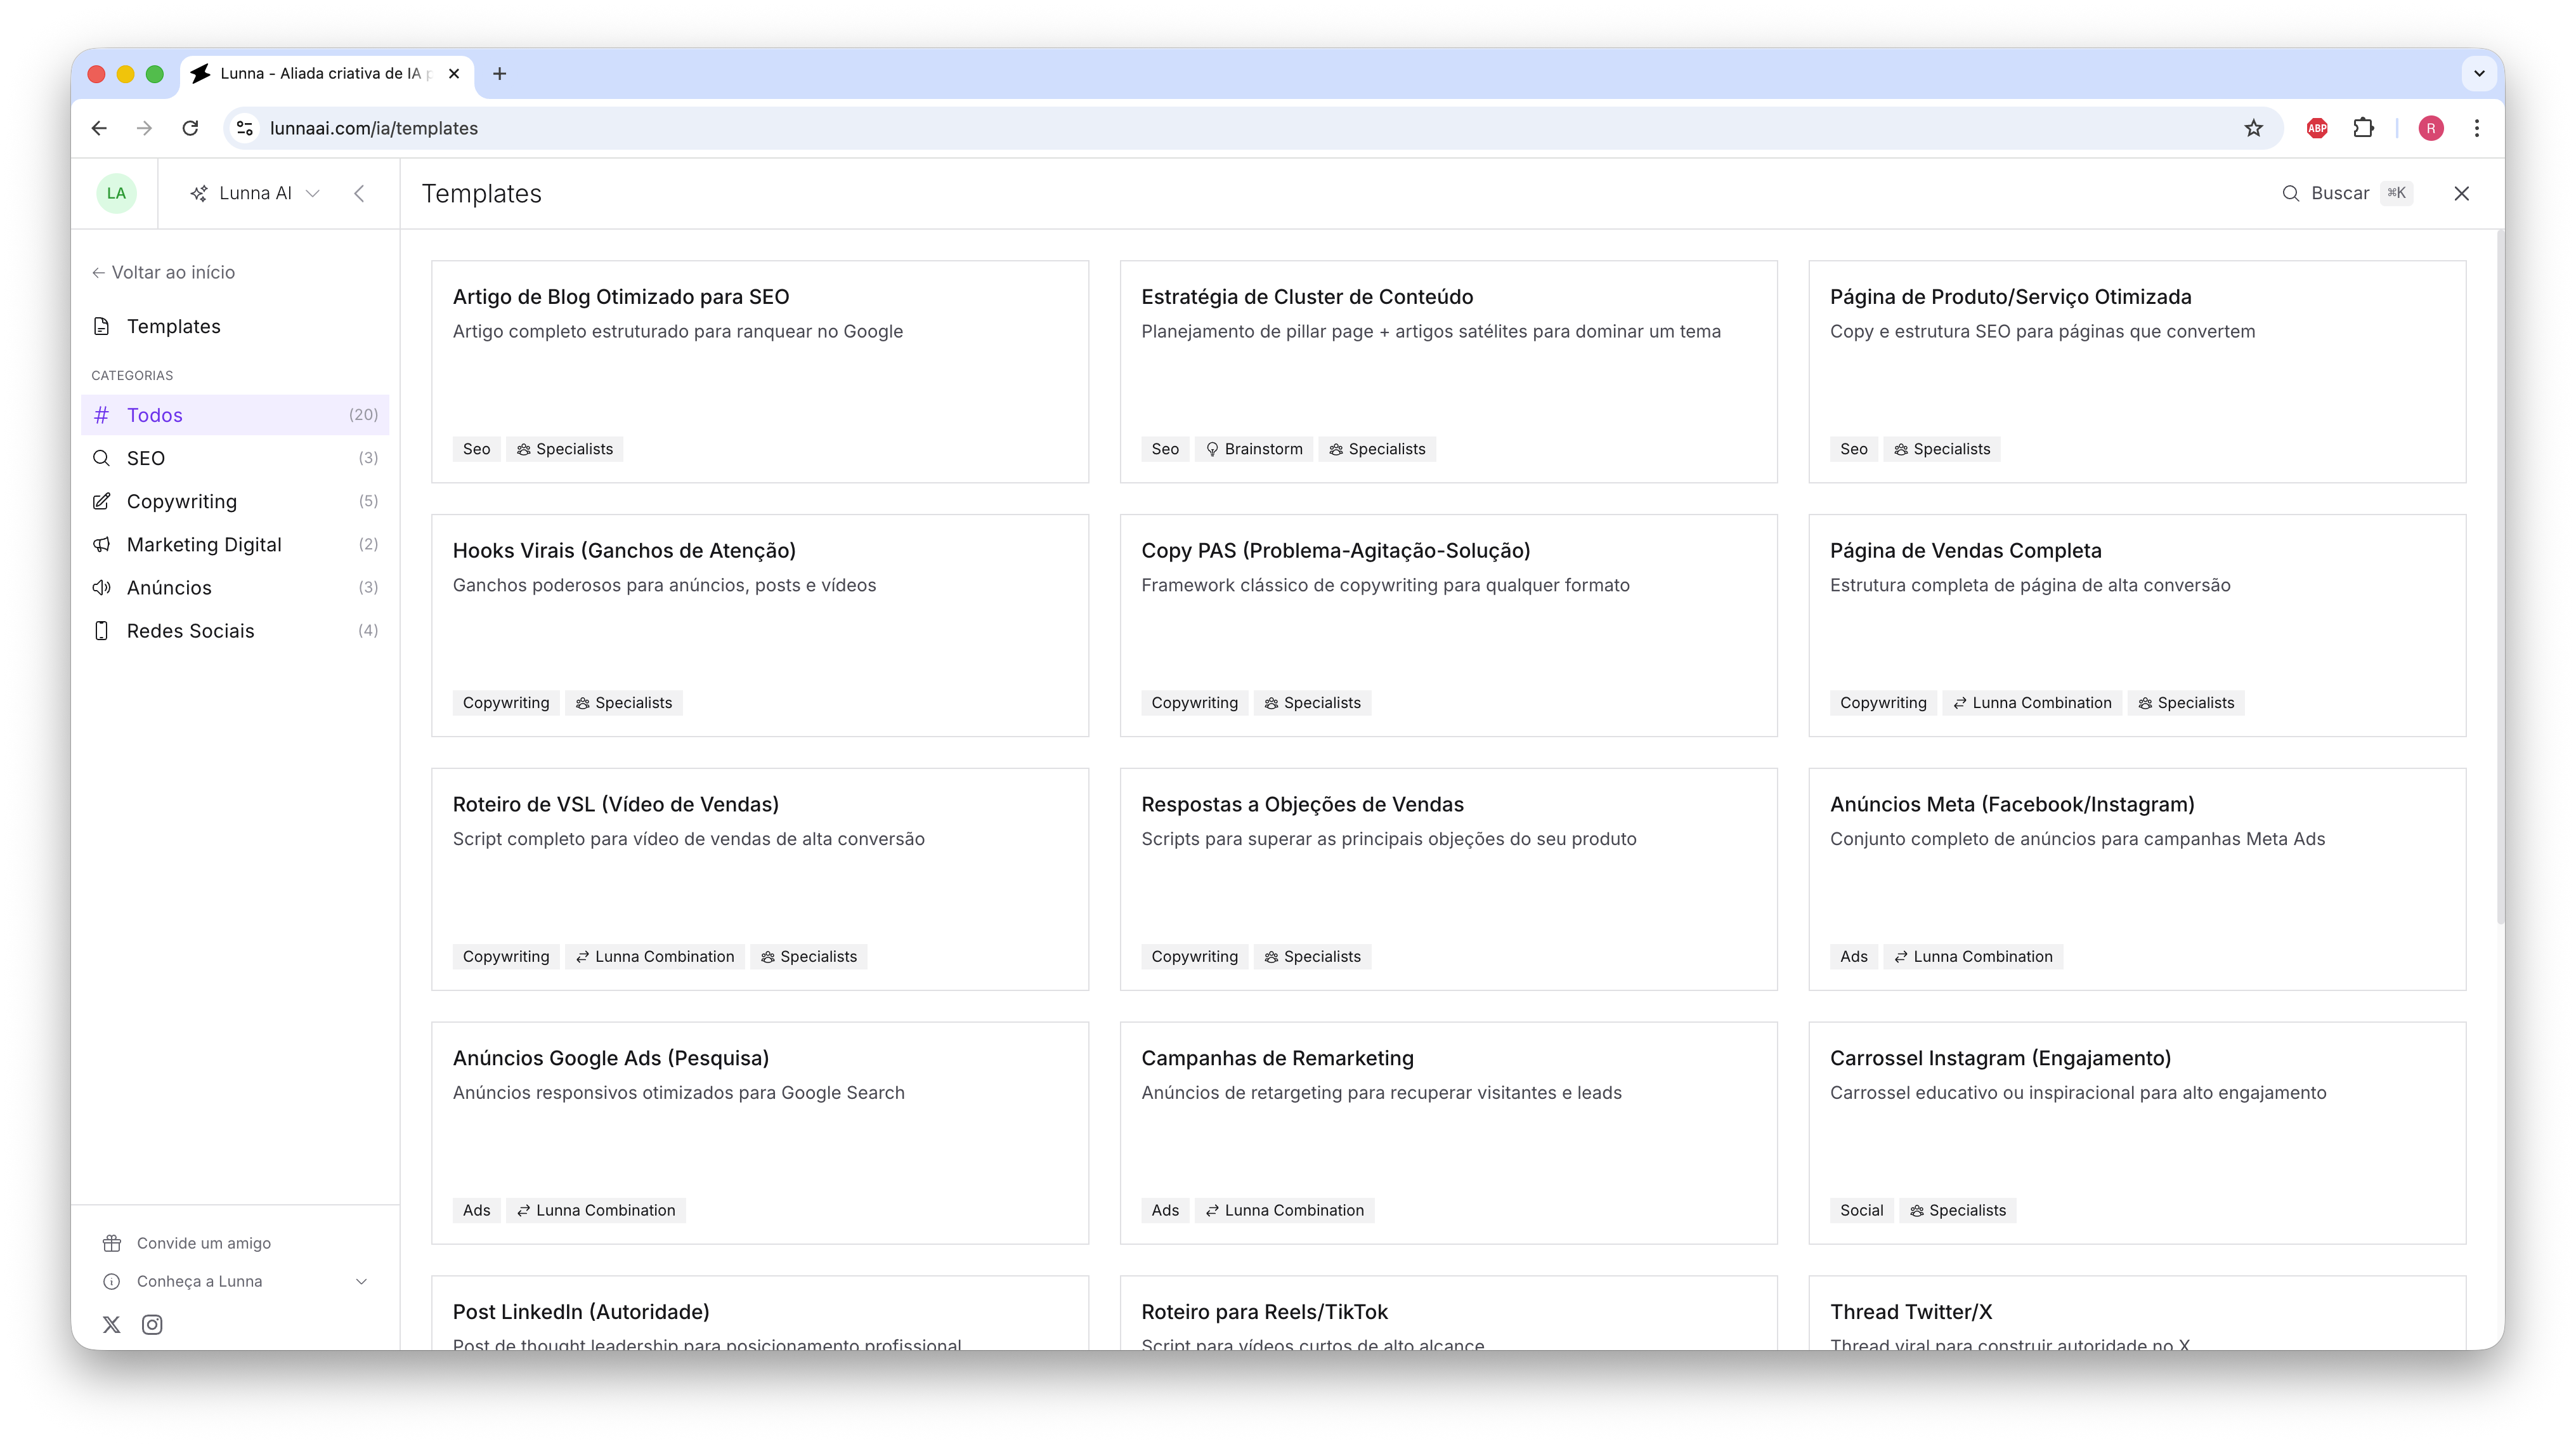Select the Copywriting category
This screenshot has height=1444, width=2576.
(182, 501)
